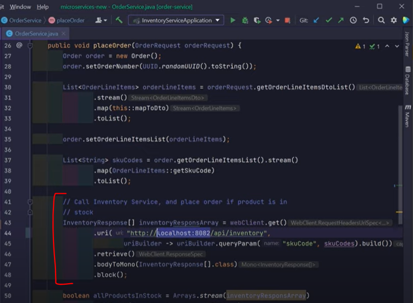The height and width of the screenshot is (303, 413).
Task: Click the underlined skuCodes variable on line 45
Action: point(339,244)
